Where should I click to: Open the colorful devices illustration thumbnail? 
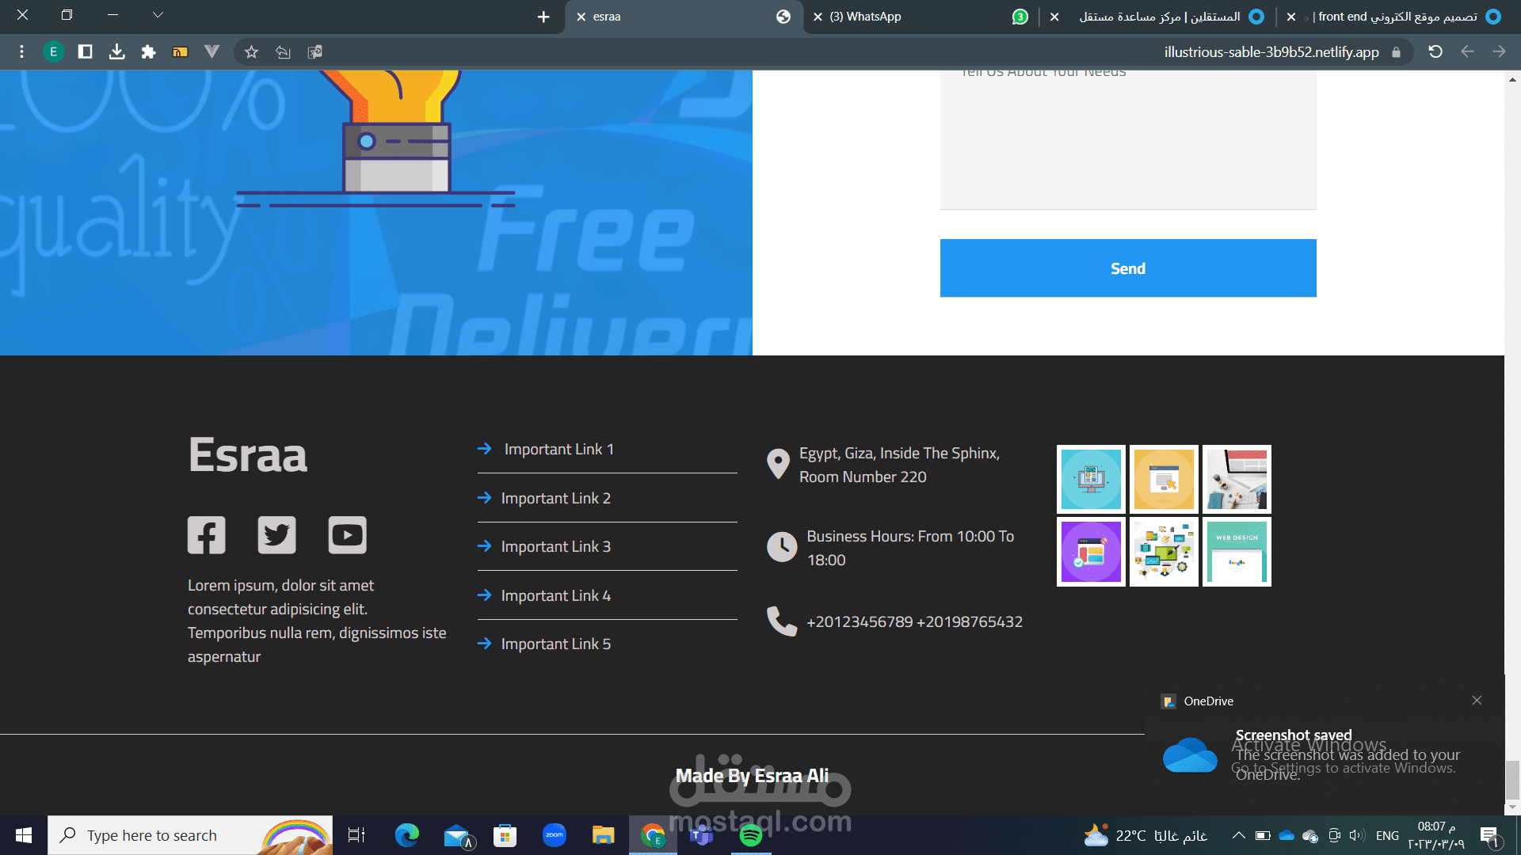click(1164, 552)
